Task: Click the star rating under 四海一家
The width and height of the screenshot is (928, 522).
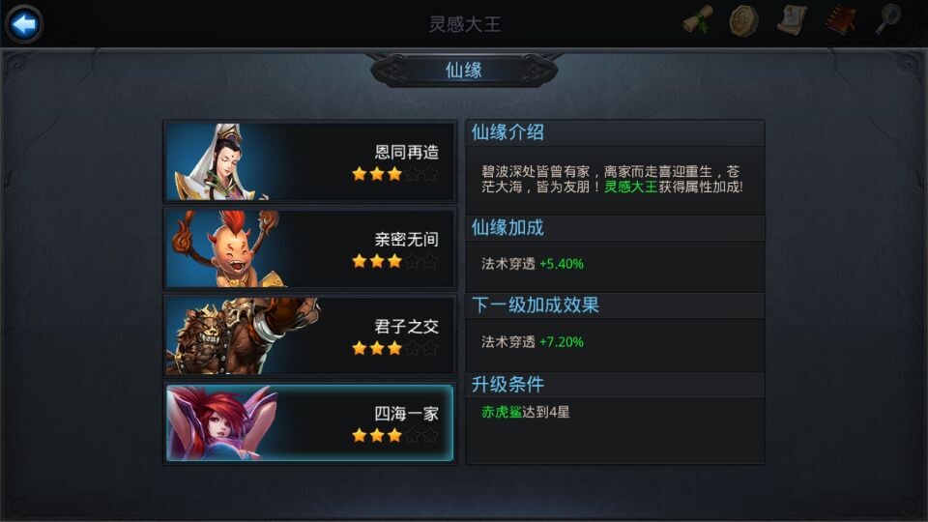Action: click(394, 436)
